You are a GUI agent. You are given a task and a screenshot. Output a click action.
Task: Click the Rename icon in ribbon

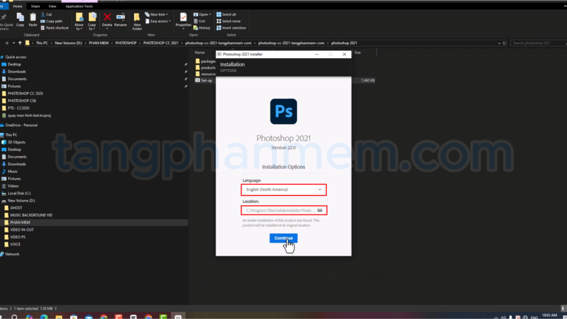(120, 19)
